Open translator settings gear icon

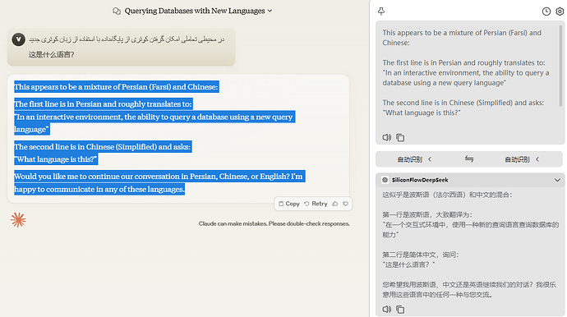click(560, 11)
